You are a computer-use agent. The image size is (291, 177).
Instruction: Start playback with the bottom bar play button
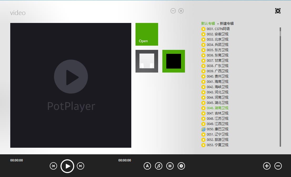coord(67,166)
